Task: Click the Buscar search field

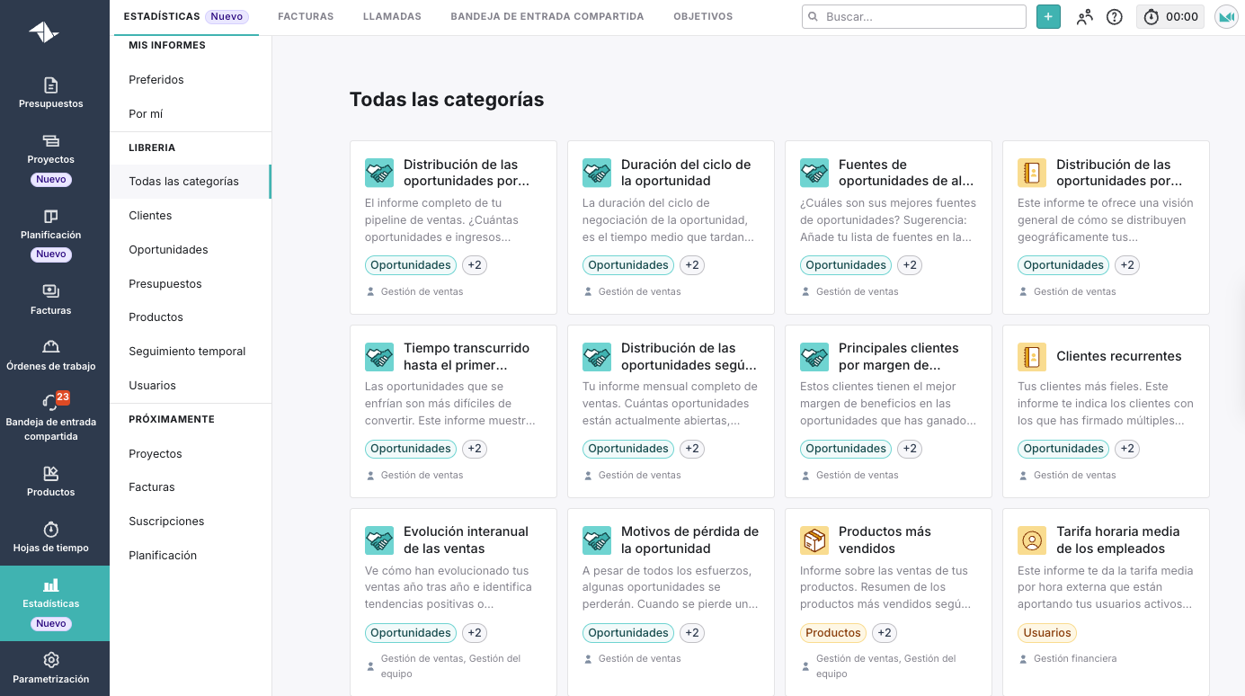Action: click(x=914, y=16)
